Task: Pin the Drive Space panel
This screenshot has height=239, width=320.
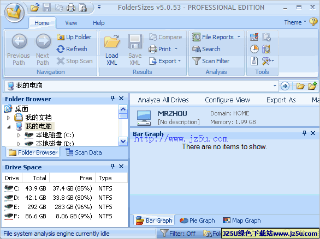Action: click(112, 167)
